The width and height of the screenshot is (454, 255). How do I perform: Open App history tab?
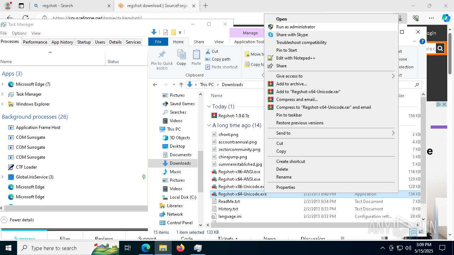pyautogui.click(x=62, y=42)
